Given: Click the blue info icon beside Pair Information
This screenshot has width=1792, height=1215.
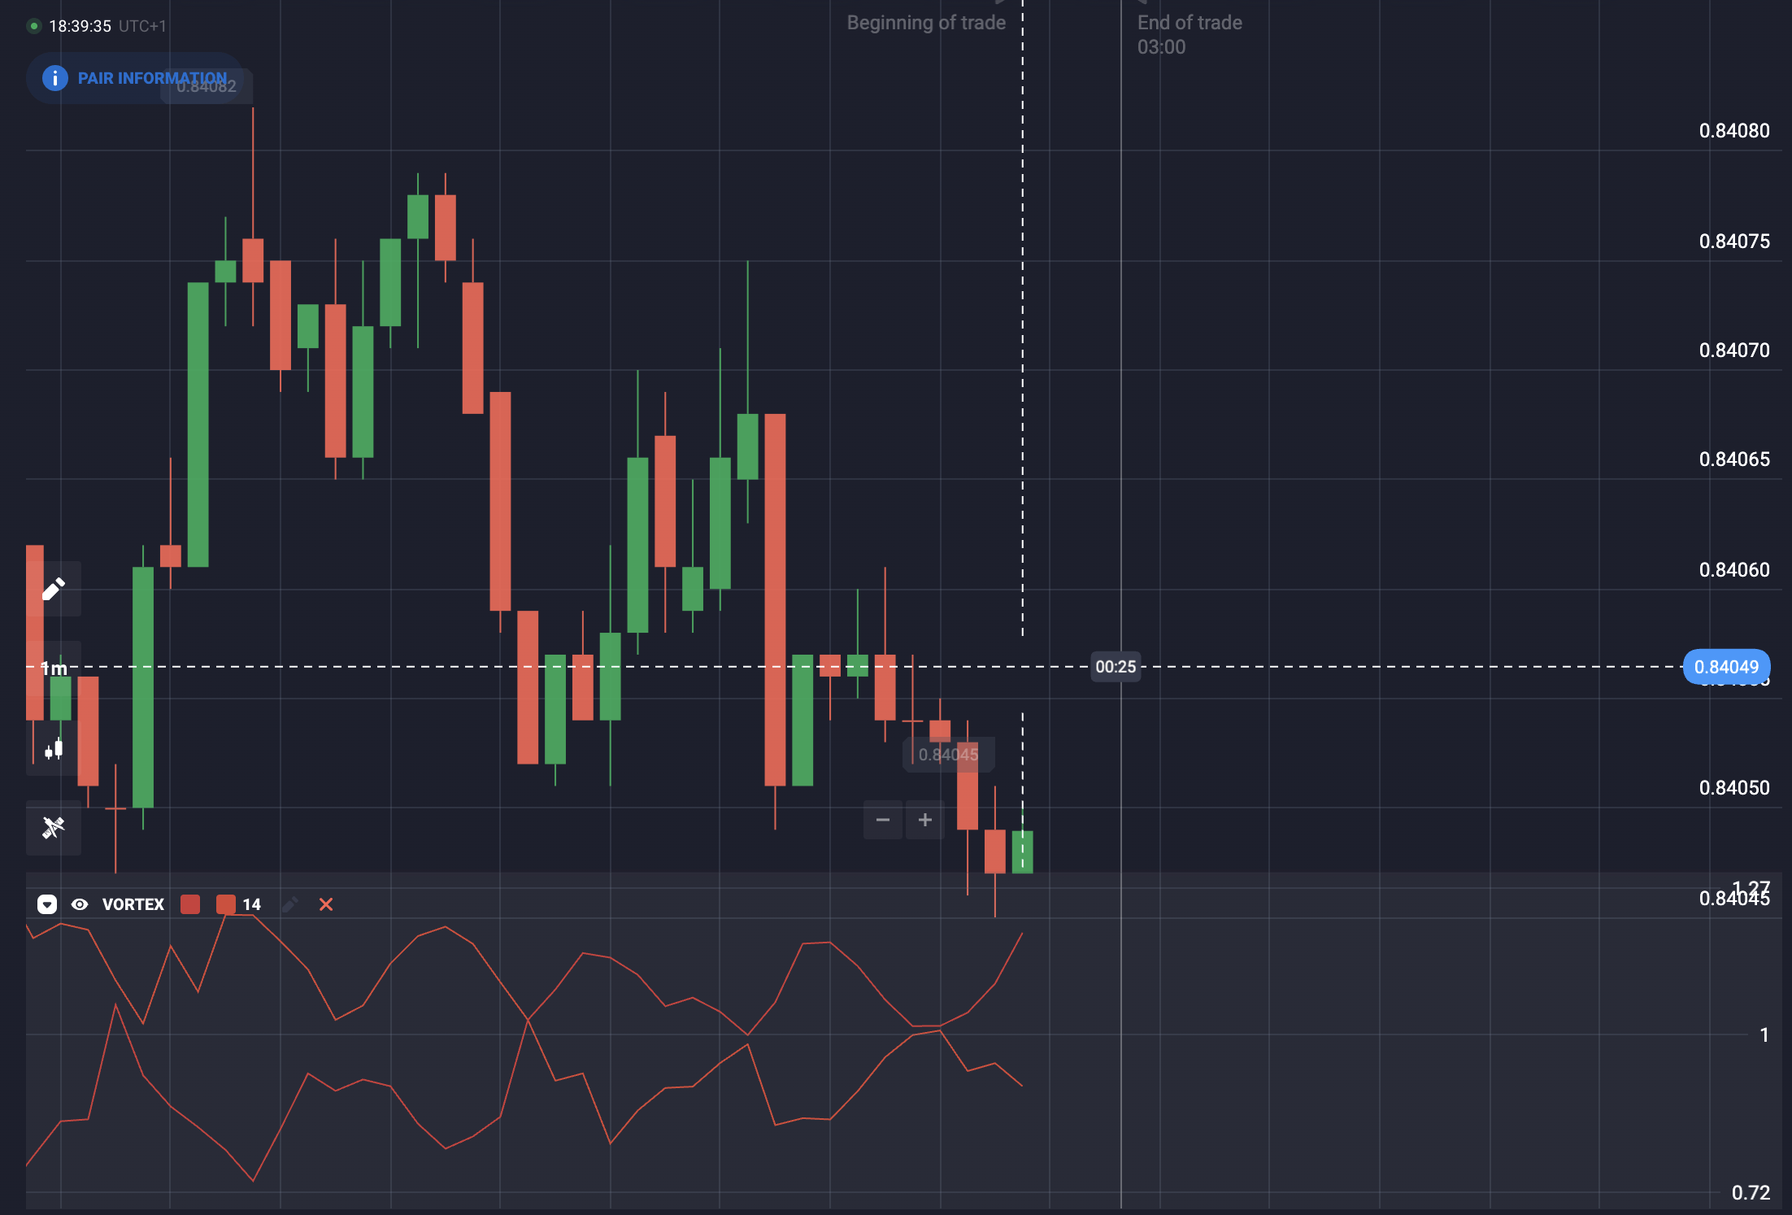Looking at the screenshot, I should tap(54, 78).
